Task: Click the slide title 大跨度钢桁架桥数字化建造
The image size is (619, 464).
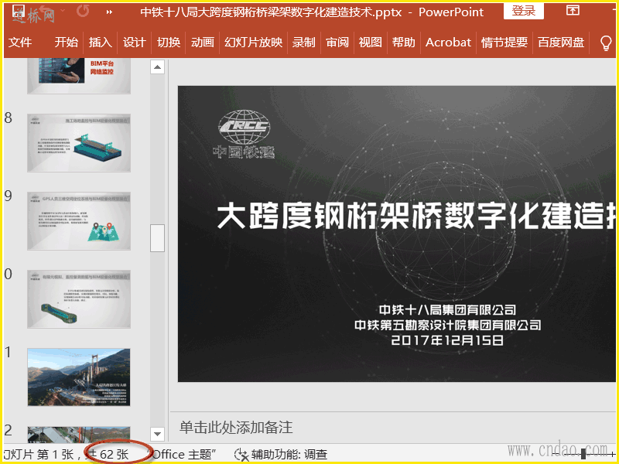Action: pyautogui.click(x=416, y=216)
